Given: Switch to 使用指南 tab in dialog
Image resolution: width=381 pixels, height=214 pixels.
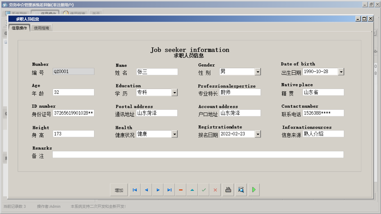Looking at the screenshot, I should point(41,28).
